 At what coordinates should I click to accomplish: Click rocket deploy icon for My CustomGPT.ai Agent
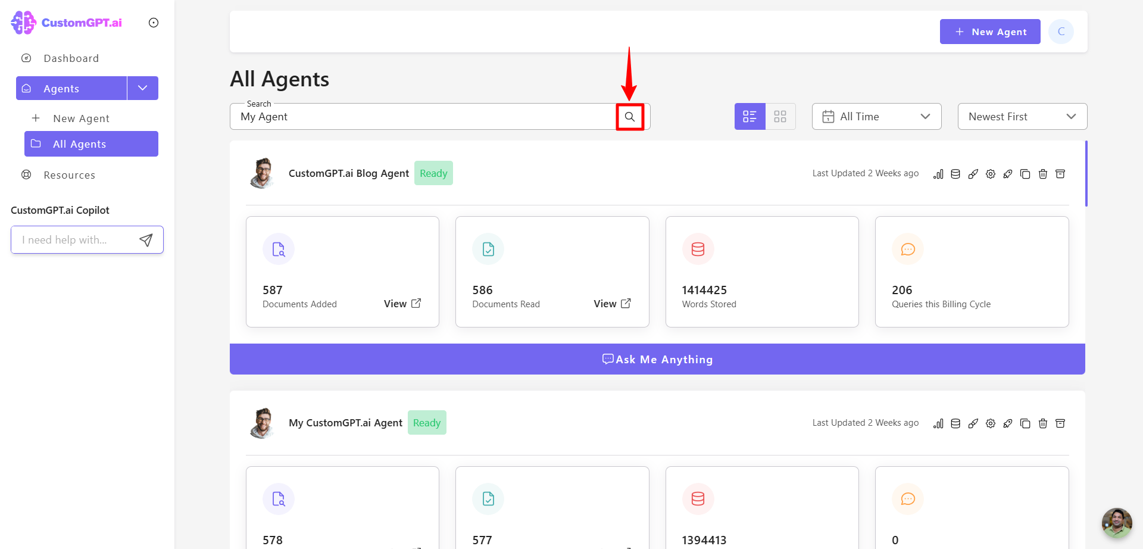coord(1008,423)
